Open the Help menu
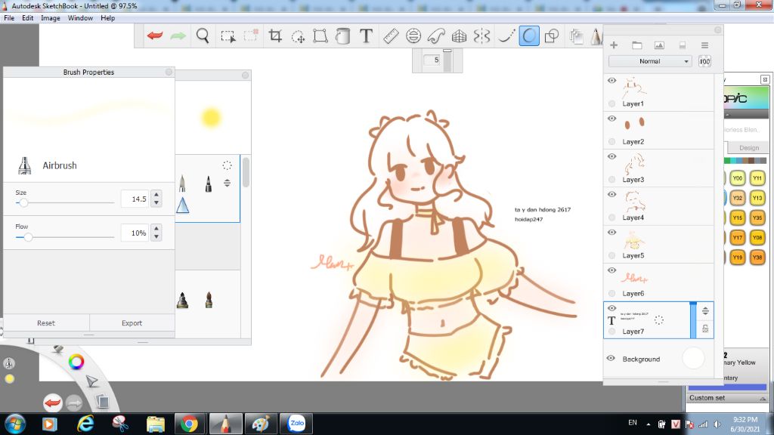This screenshot has width=774, height=435. (107, 18)
